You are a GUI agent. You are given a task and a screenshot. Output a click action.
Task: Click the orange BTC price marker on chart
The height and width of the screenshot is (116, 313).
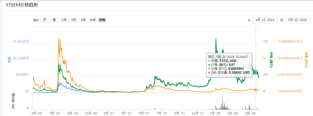click(x=256, y=90)
